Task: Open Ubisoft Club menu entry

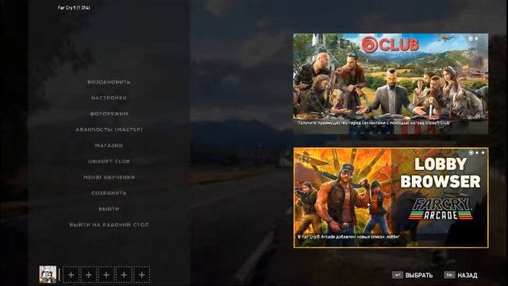Action: (109, 161)
